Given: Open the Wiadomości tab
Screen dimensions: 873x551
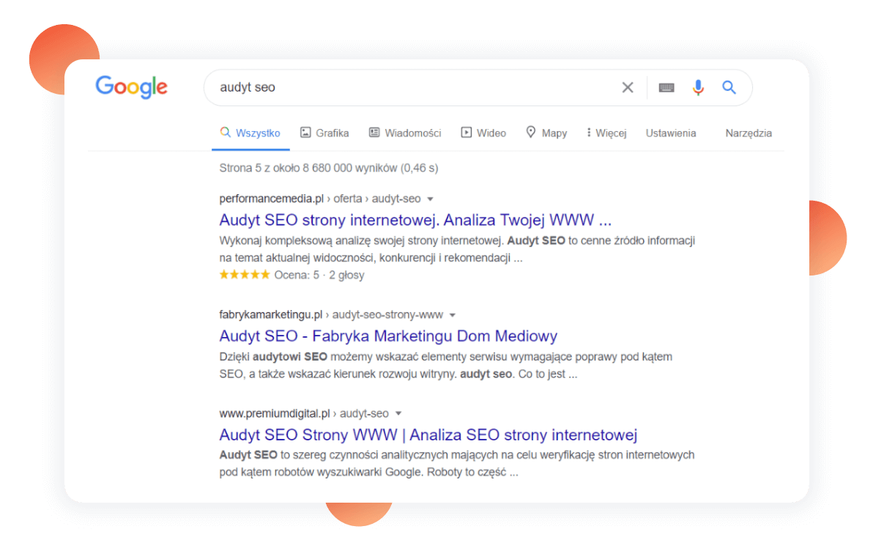Looking at the screenshot, I should [x=405, y=133].
